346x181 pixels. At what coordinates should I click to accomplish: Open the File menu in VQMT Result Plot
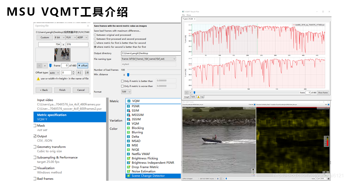tap(183, 15)
